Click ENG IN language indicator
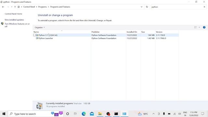Screen dimensions: 208x117 tap(185, 114)
